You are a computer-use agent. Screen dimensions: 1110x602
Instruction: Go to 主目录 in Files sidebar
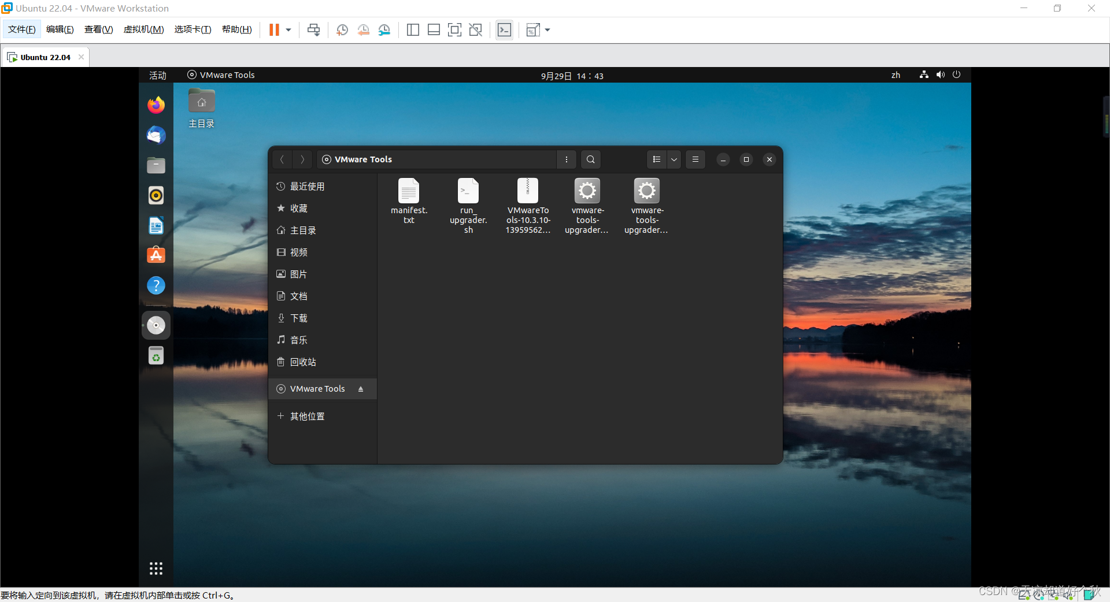pos(323,231)
